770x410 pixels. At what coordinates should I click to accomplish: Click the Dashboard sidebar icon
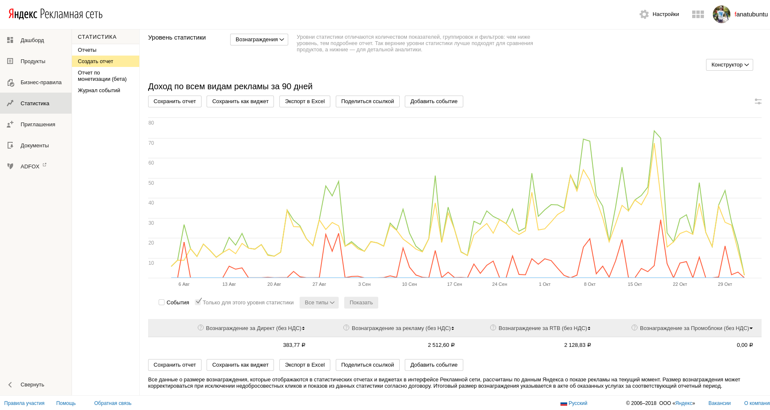pyautogui.click(x=10, y=40)
